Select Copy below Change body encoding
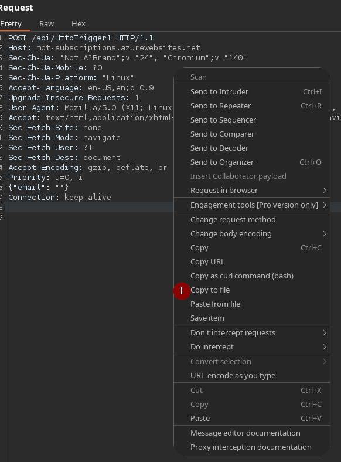The image size is (341, 462). pyautogui.click(x=252, y=248)
